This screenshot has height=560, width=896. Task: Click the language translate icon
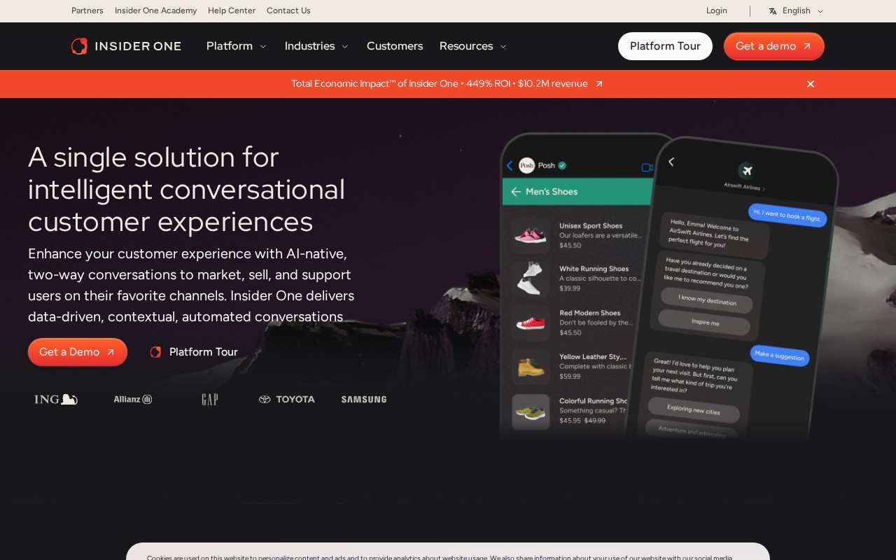click(x=773, y=11)
